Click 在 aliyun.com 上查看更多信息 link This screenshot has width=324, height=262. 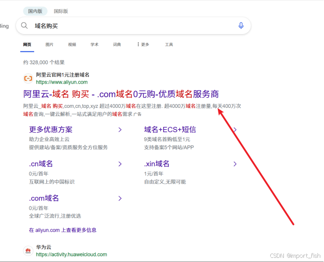tap(63, 230)
